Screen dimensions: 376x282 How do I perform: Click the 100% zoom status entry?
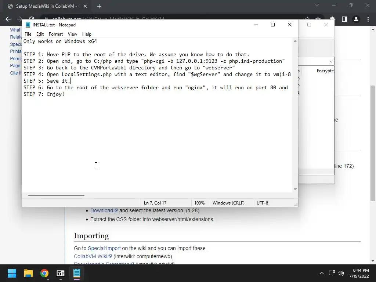click(199, 203)
